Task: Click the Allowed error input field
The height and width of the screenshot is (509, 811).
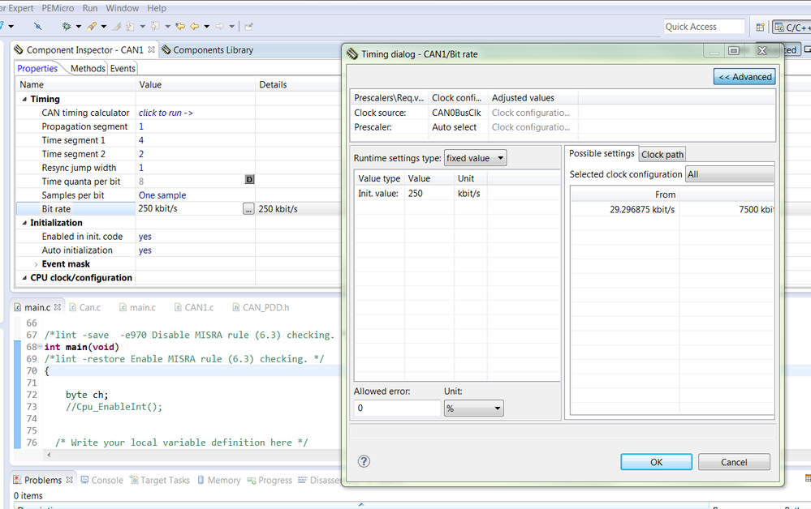Action: pyautogui.click(x=397, y=408)
